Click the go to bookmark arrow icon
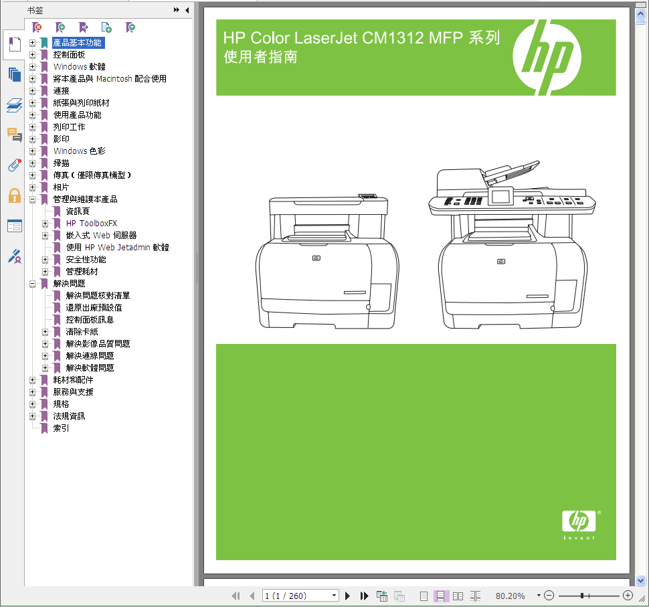The height and width of the screenshot is (607, 649). (x=84, y=27)
